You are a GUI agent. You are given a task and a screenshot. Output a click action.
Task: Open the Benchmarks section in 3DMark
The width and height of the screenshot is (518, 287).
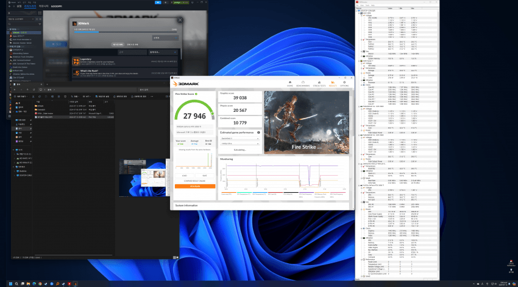303,84
